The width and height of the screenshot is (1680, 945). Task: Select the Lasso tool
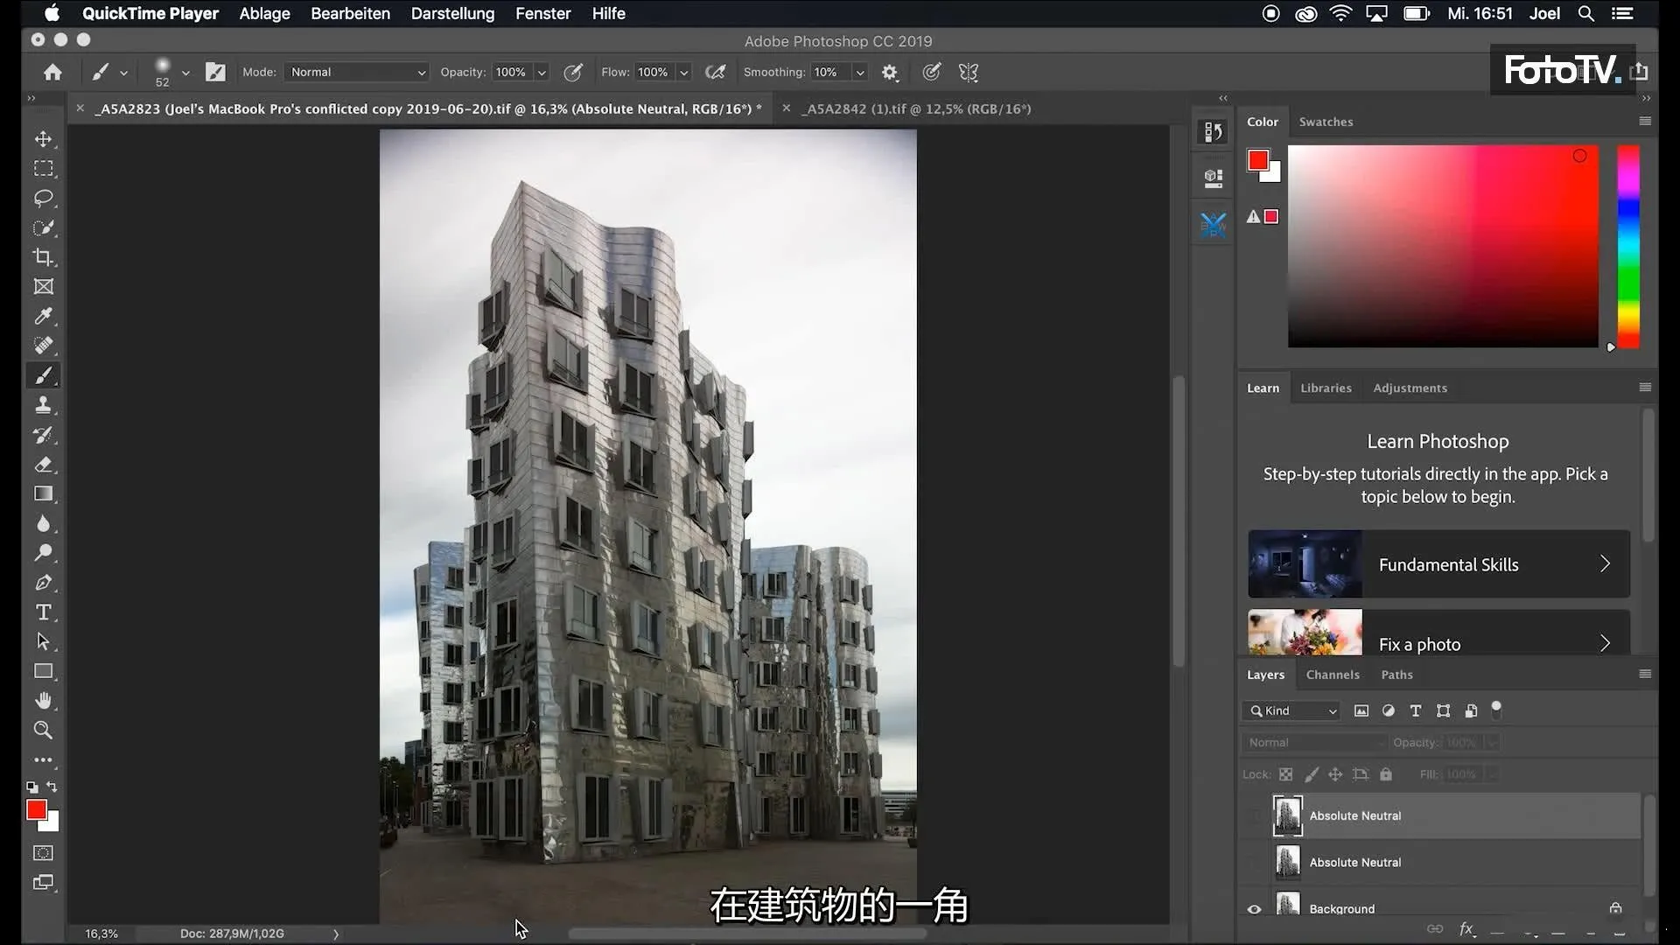coord(44,197)
